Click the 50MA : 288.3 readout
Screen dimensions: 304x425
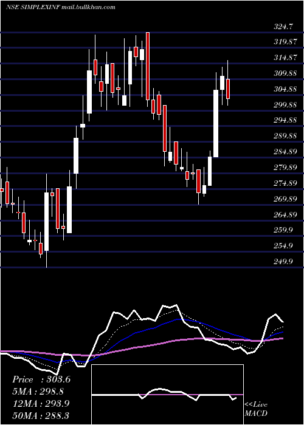[41, 415]
